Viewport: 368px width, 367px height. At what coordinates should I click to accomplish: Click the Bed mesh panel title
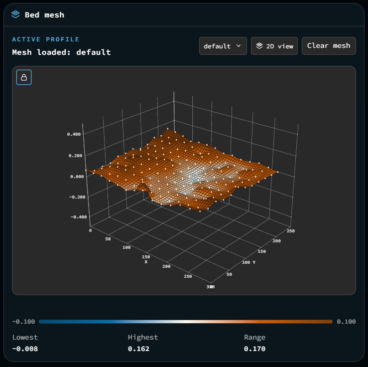coord(44,15)
